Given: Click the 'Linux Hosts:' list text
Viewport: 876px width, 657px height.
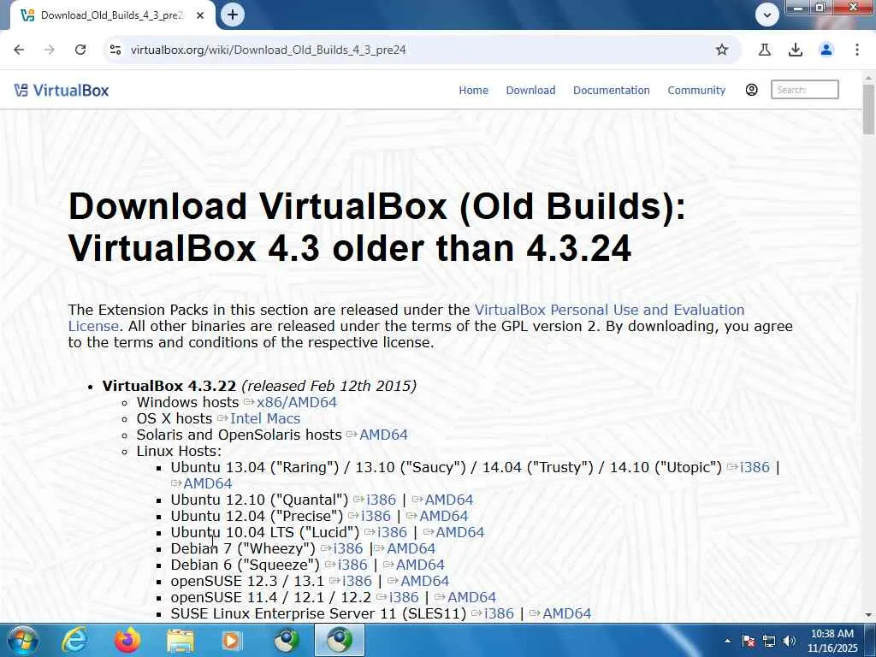Looking at the screenshot, I should pos(179,451).
